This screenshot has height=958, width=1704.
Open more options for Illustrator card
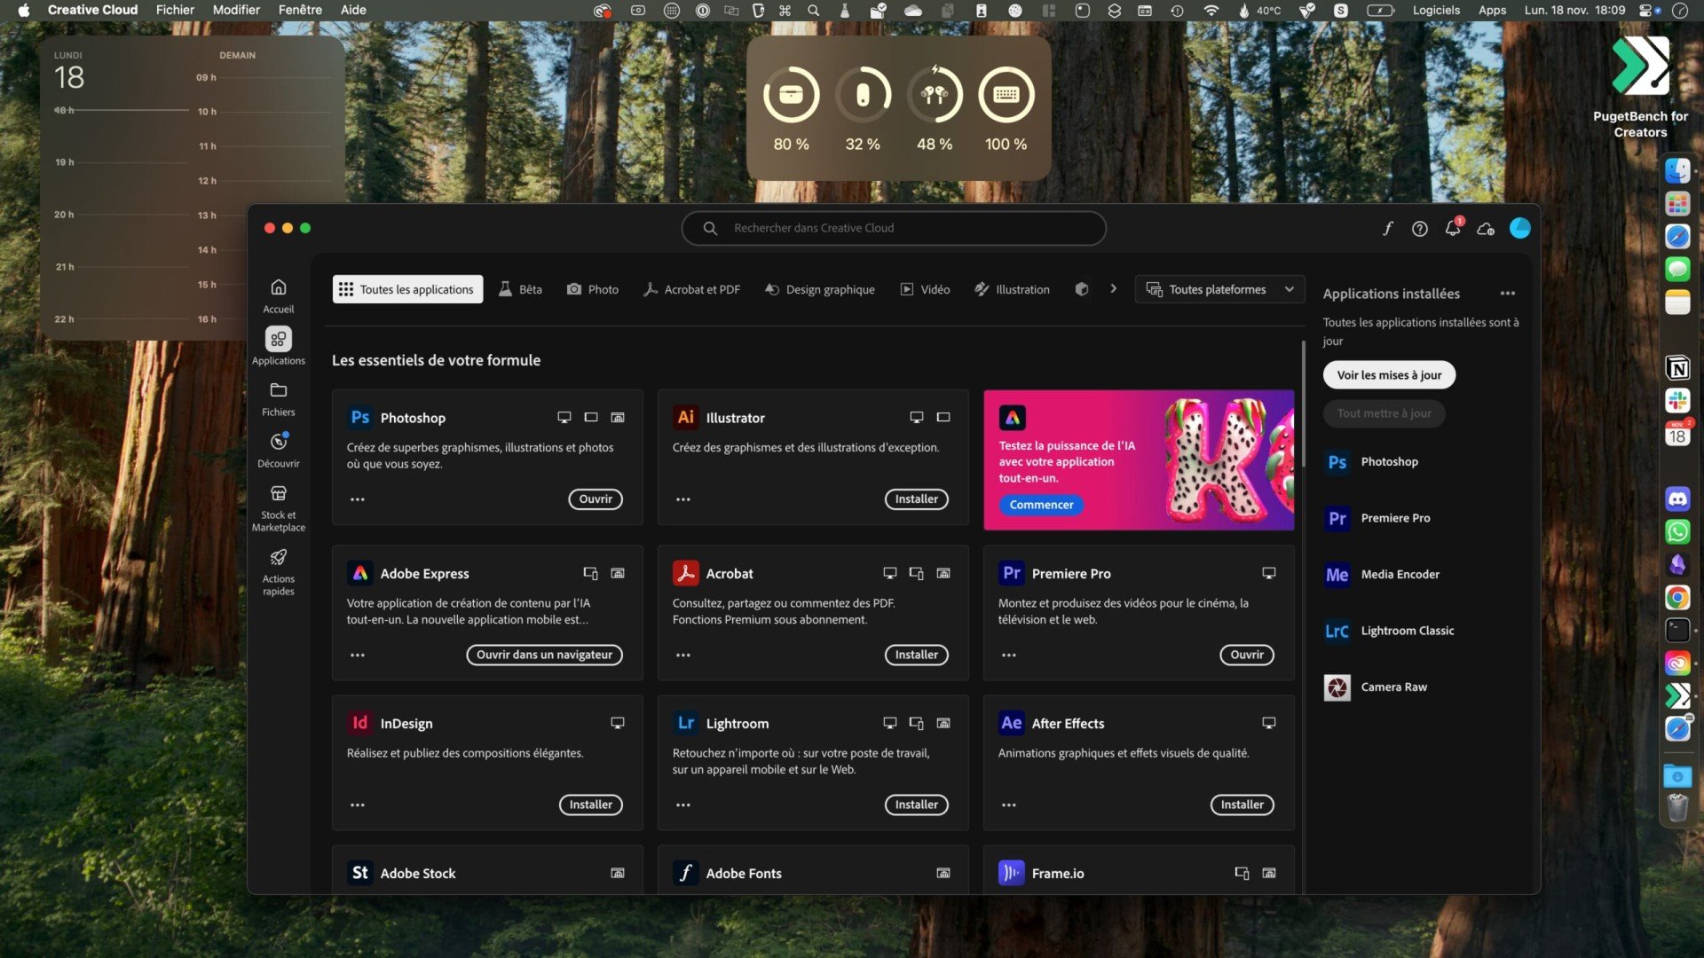[x=682, y=499]
